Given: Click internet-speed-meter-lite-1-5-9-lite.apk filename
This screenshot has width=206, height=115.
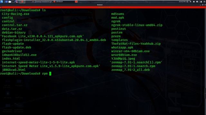Looking at the screenshot, I should click(38, 62).
